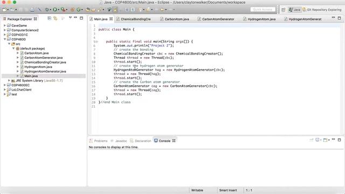
Task: Expand the COP4331C project
Action: (x=5, y=34)
